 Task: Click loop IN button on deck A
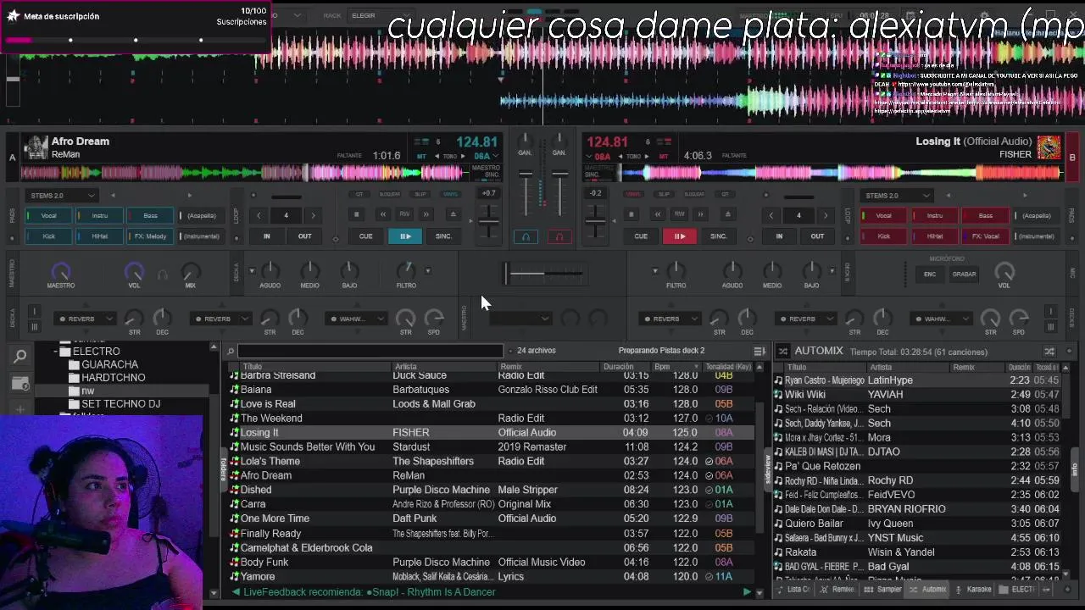pos(266,236)
